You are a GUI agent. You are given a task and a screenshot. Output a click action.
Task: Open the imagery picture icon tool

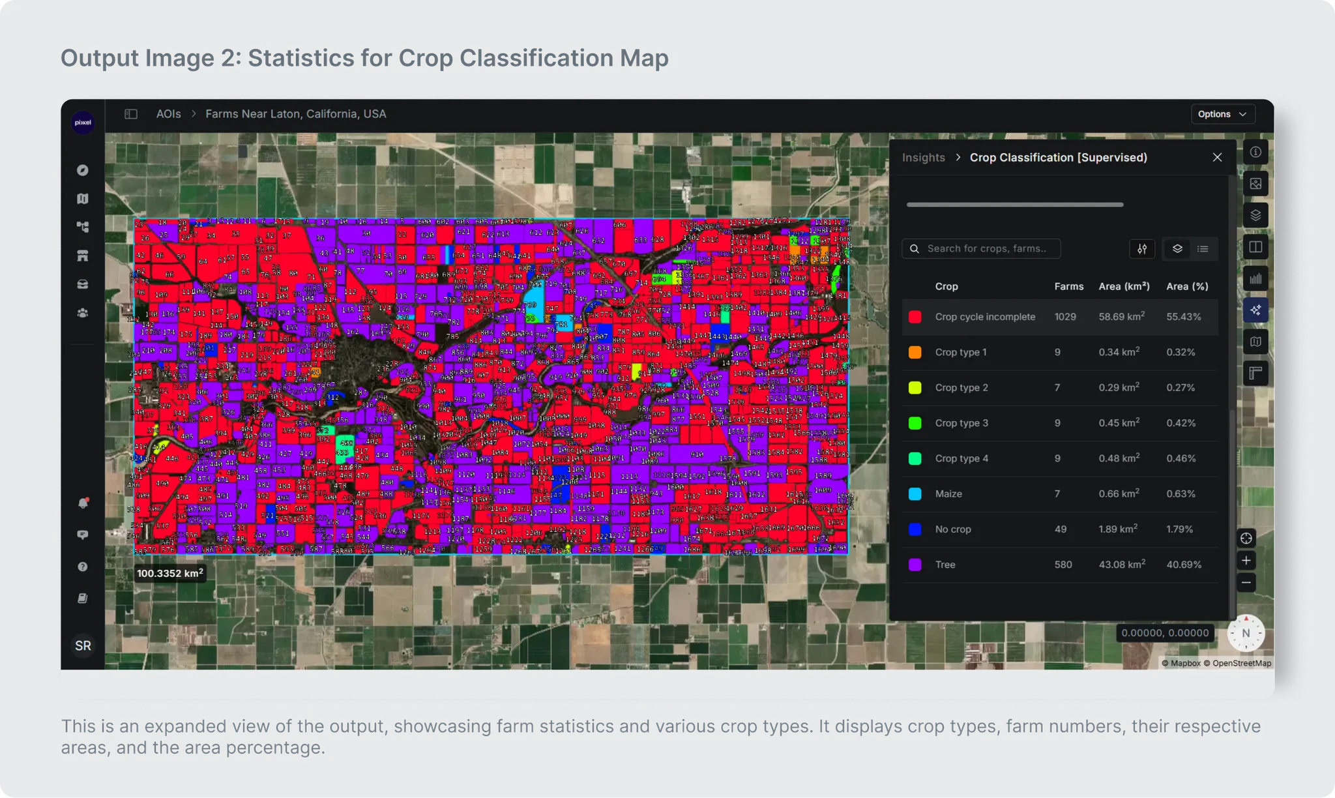point(1255,184)
